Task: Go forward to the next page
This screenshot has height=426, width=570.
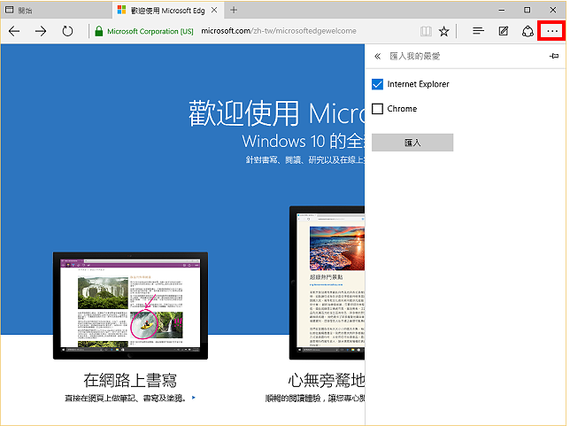Action: coord(41,31)
